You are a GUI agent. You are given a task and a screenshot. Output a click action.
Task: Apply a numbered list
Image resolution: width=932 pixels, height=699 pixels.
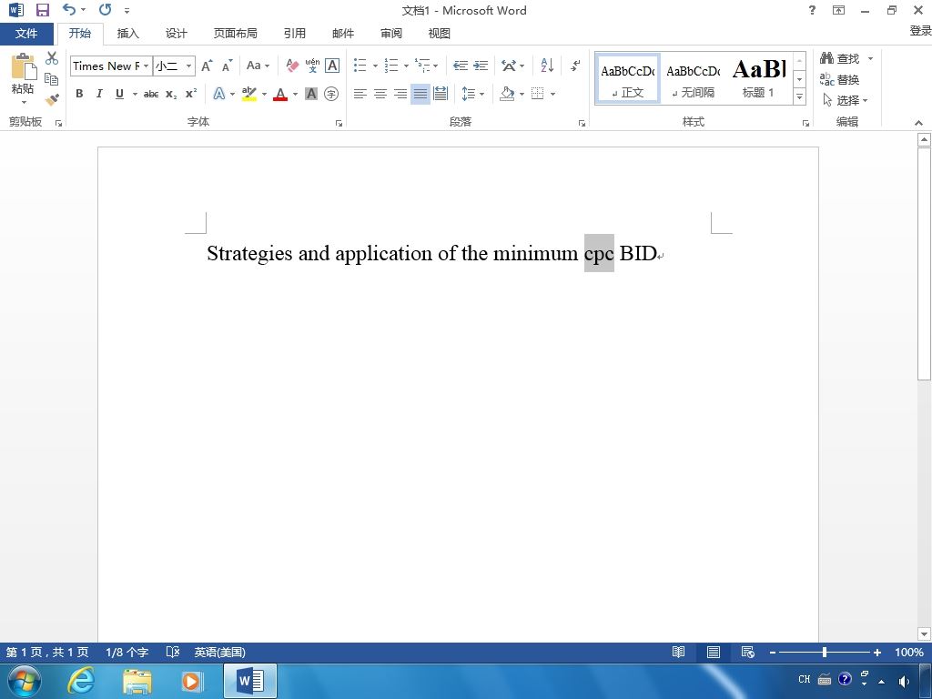[390, 66]
